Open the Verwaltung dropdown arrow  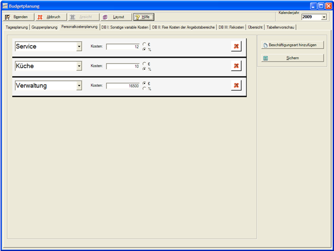click(79, 86)
